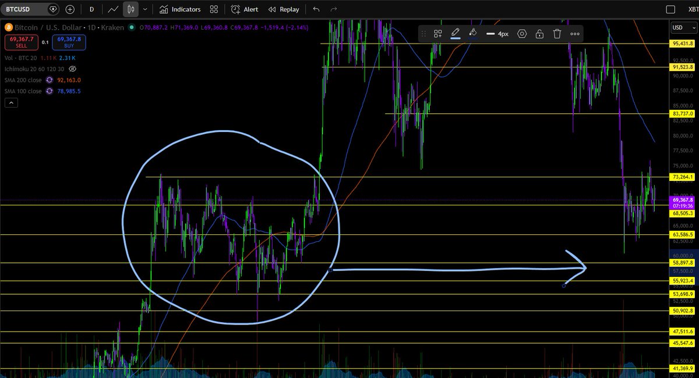Click the Bitcoin / U.S. Dollar title
Image resolution: width=699 pixels, height=378 pixels.
[x=47, y=27]
